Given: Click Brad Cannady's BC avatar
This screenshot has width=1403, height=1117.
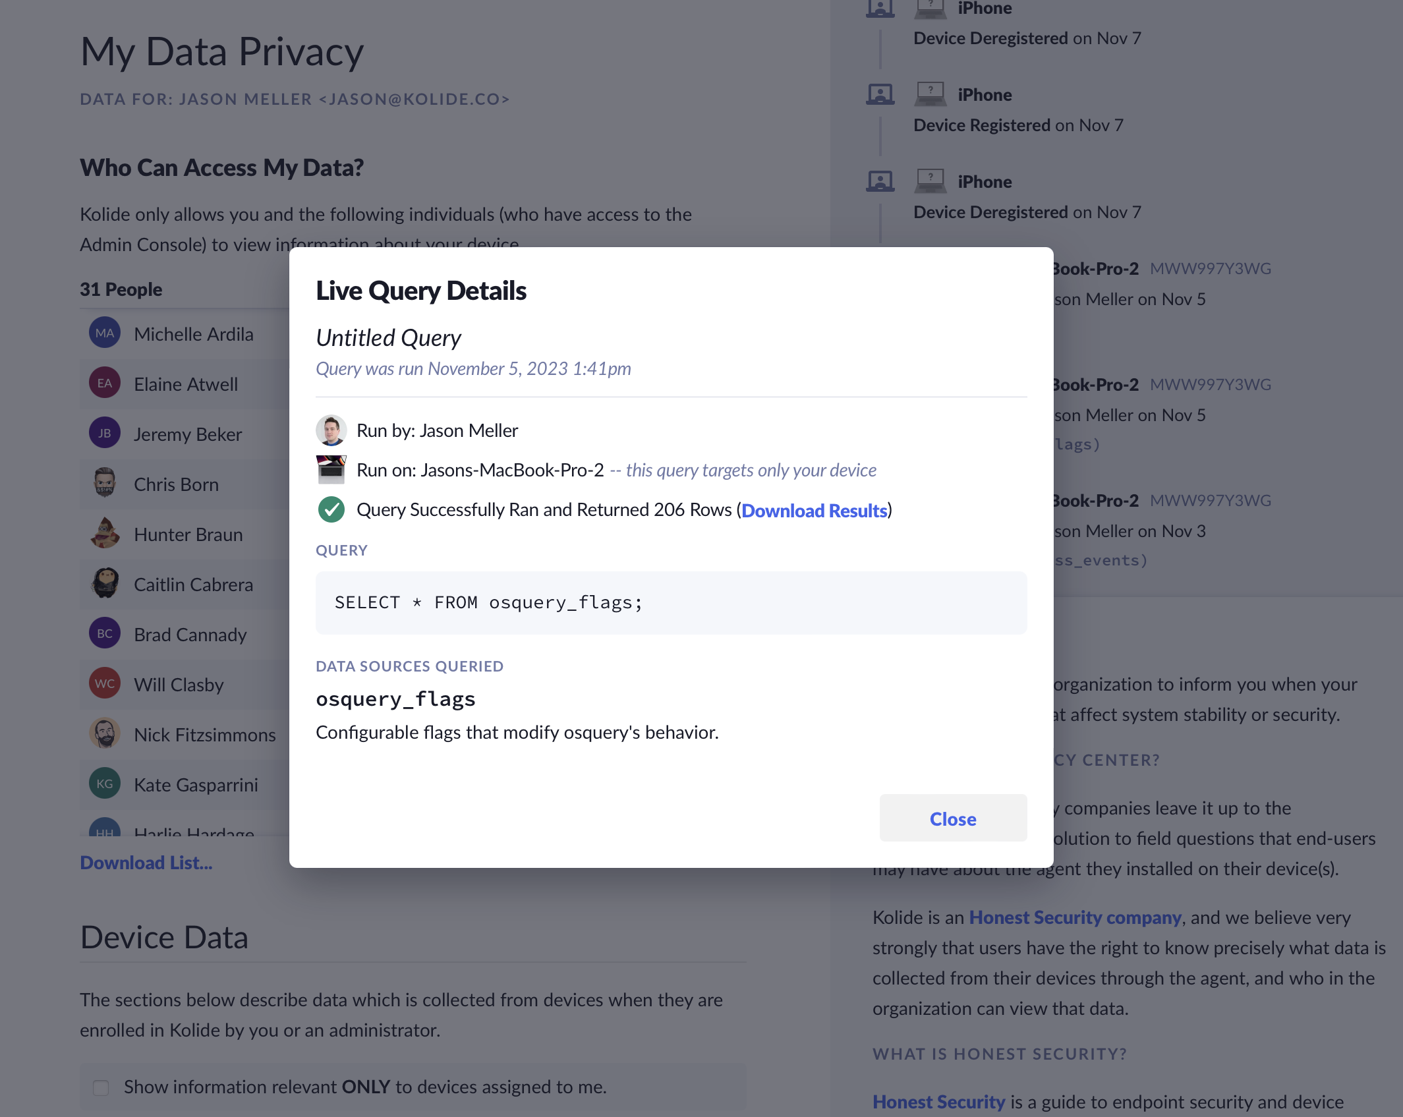Looking at the screenshot, I should [105, 634].
